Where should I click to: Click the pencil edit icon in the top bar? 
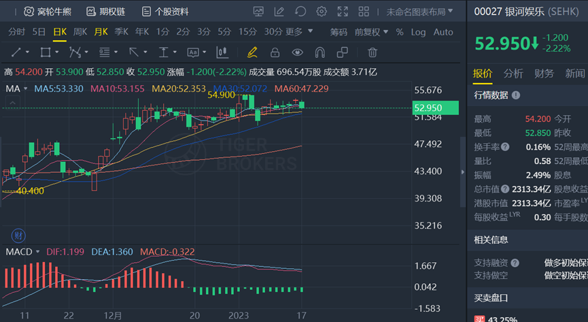[x=279, y=12]
